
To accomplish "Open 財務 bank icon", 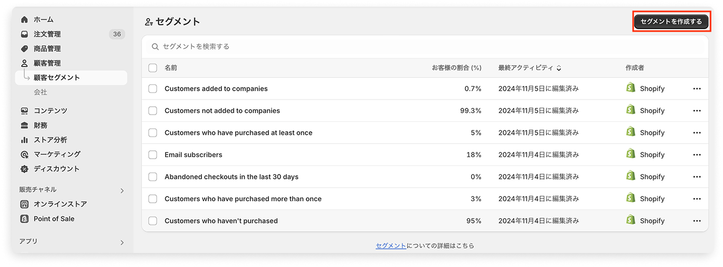I will tap(24, 125).
